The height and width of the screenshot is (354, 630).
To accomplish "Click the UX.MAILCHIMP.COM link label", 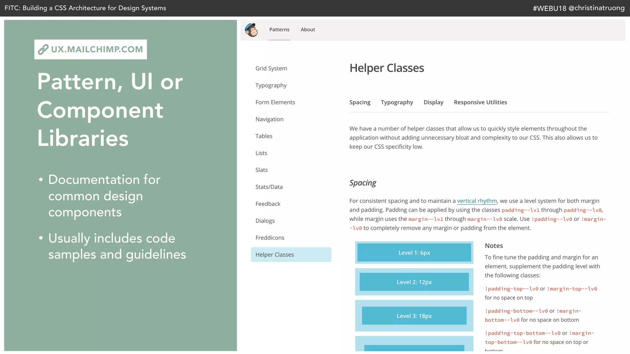I will (x=97, y=49).
